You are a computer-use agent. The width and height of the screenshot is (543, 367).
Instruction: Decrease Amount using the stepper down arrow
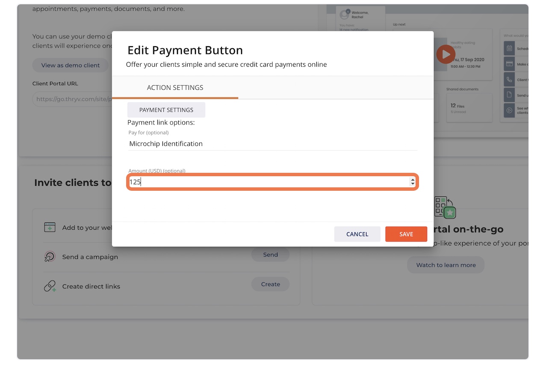(x=413, y=184)
